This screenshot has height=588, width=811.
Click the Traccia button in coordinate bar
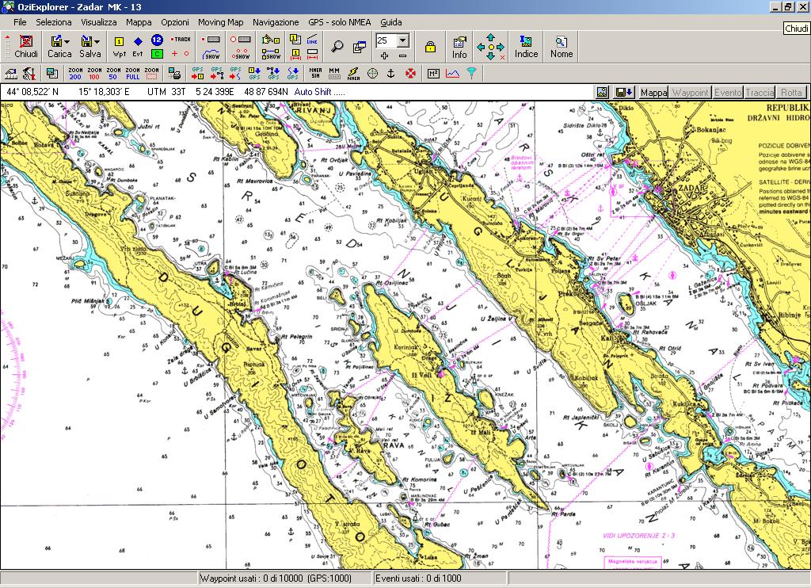click(x=760, y=92)
